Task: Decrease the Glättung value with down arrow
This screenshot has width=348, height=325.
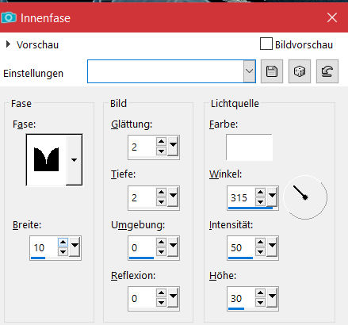Action: [x=161, y=151]
